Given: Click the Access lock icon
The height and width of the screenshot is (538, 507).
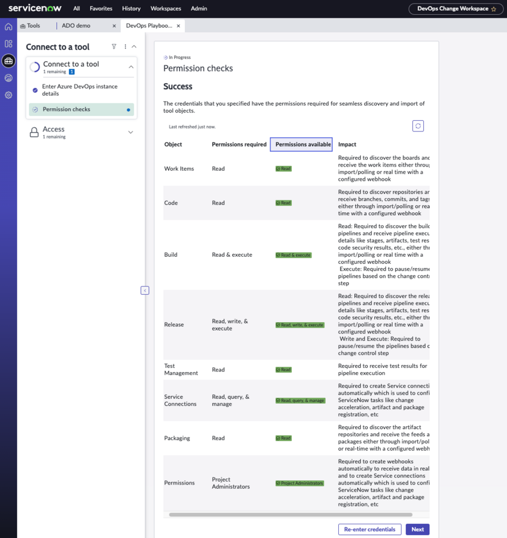Looking at the screenshot, I should 34,132.
